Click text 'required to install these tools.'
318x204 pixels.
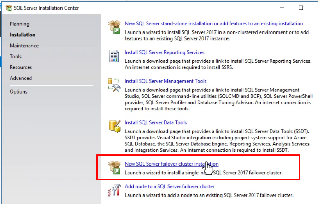157,109
